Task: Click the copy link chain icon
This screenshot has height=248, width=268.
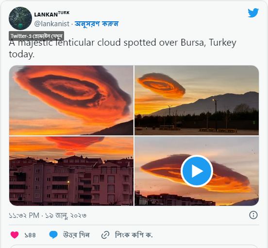Action: coord(105,235)
